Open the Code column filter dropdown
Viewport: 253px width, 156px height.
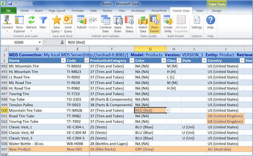(86, 61)
